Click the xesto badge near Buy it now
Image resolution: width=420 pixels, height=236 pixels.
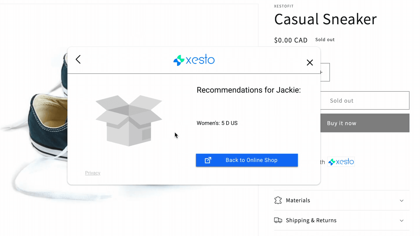click(x=341, y=162)
